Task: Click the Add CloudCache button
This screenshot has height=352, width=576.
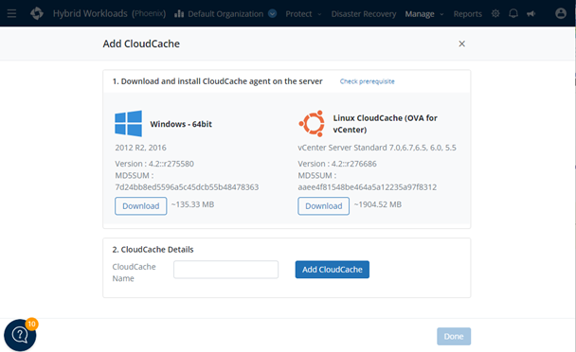Action: 333,270
